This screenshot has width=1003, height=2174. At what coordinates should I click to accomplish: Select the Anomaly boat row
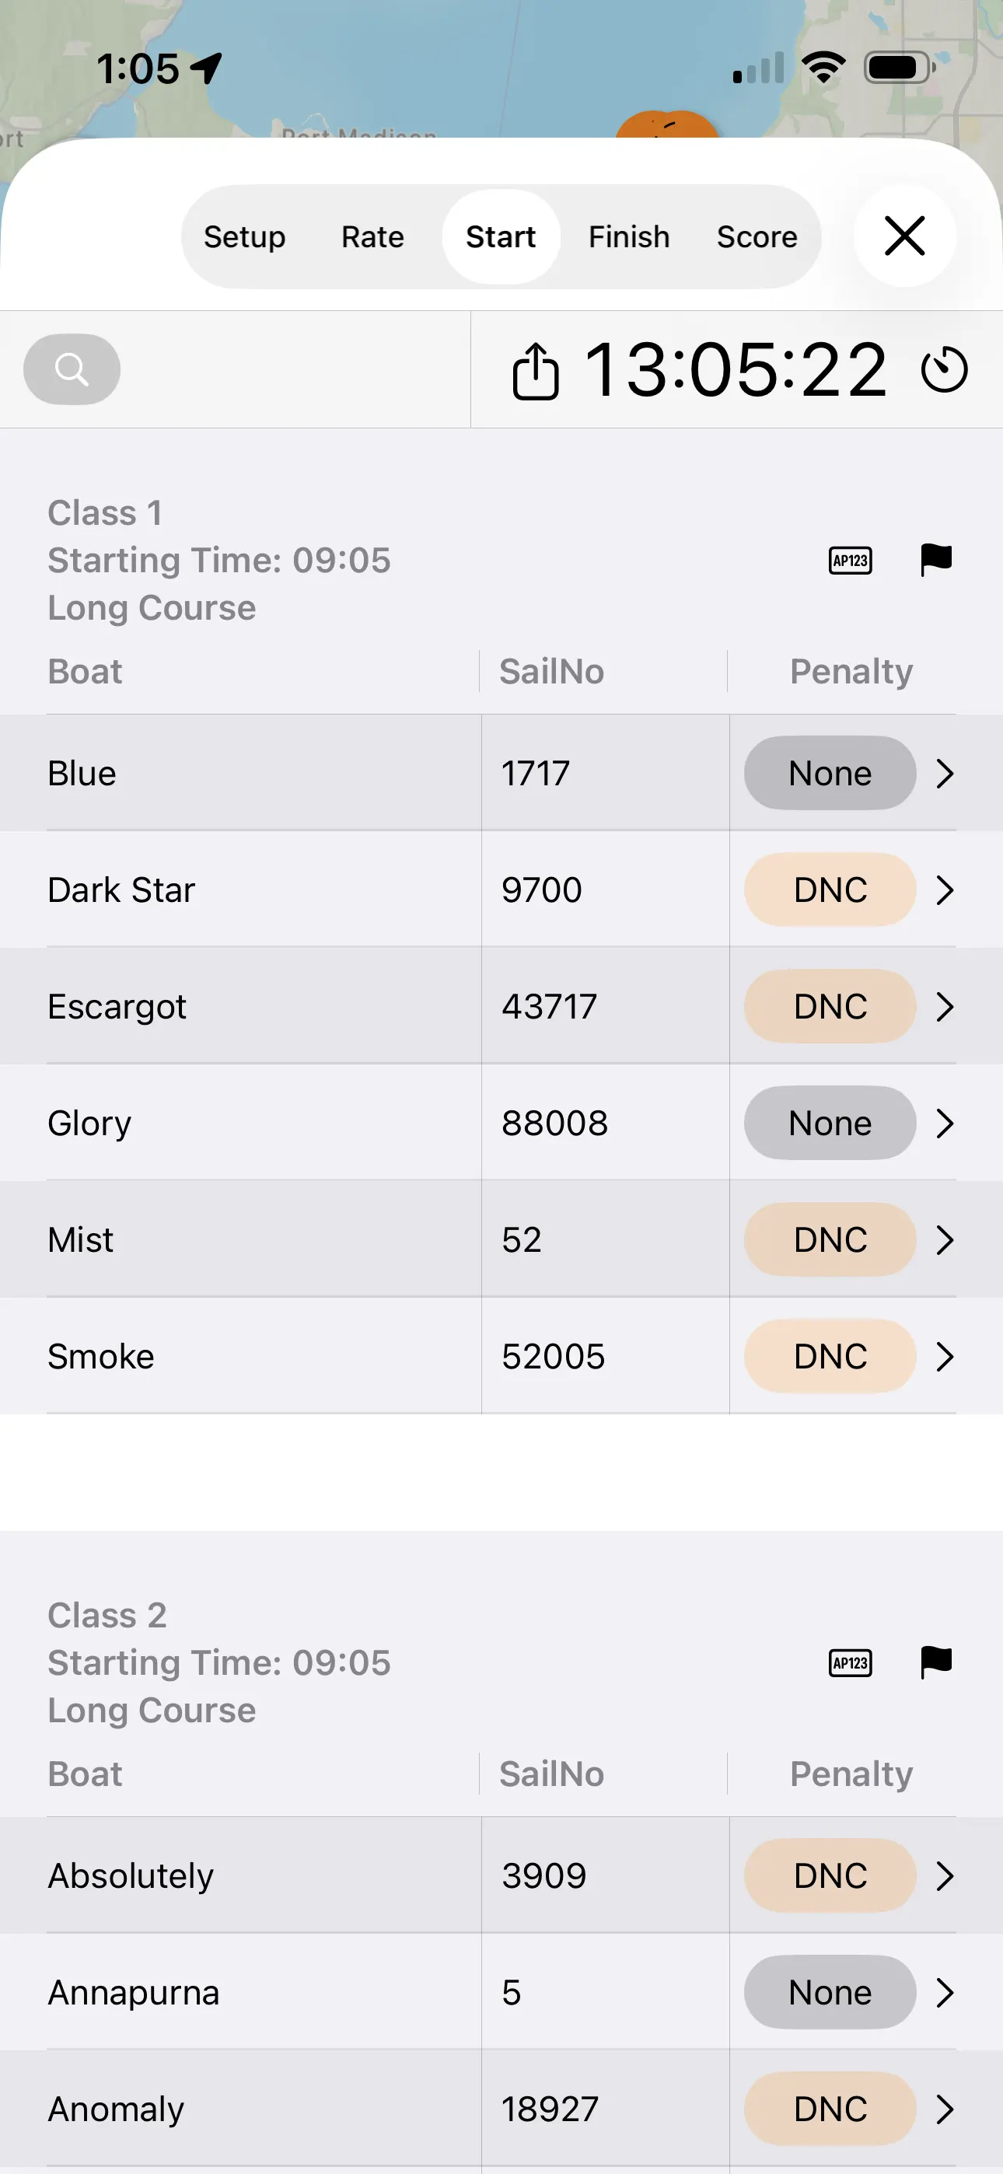tap(253, 2109)
